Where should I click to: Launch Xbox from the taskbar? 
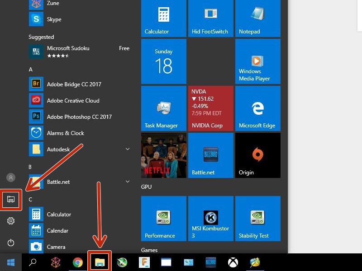pyautogui.click(x=232, y=262)
